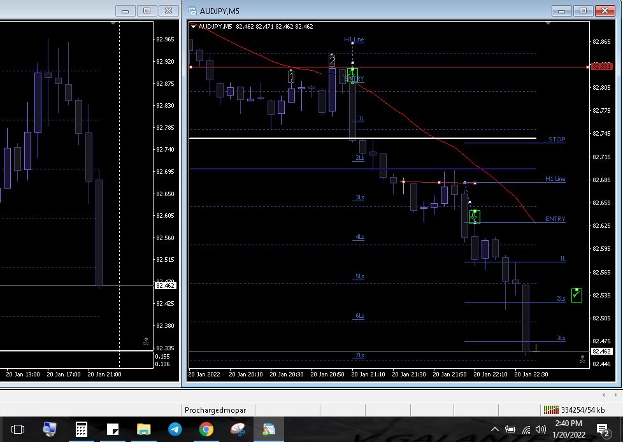Click the 334254/54 kb traffic indicator
The width and height of the screenshot is (623, 442).
coord(583,410)
